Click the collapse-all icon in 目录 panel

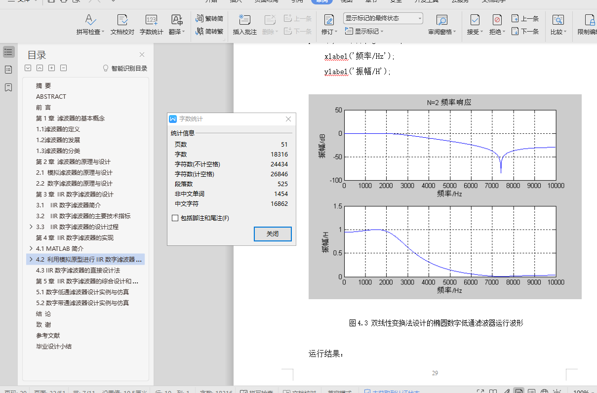click(x=28, y=68)
